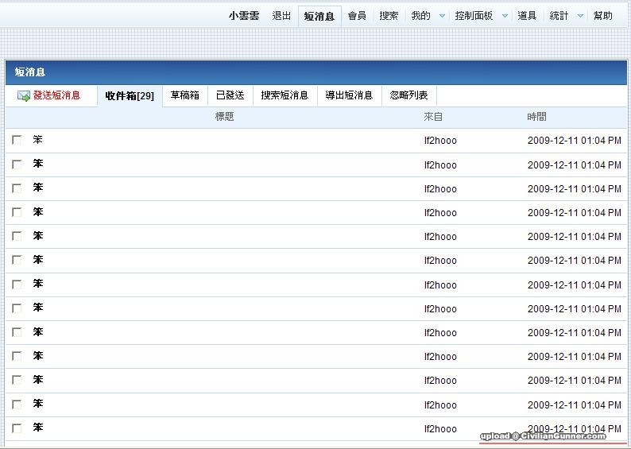Expand the dropdown arrow next to 我的
Viewport: 631px width, 449px height.
(443, 16)
